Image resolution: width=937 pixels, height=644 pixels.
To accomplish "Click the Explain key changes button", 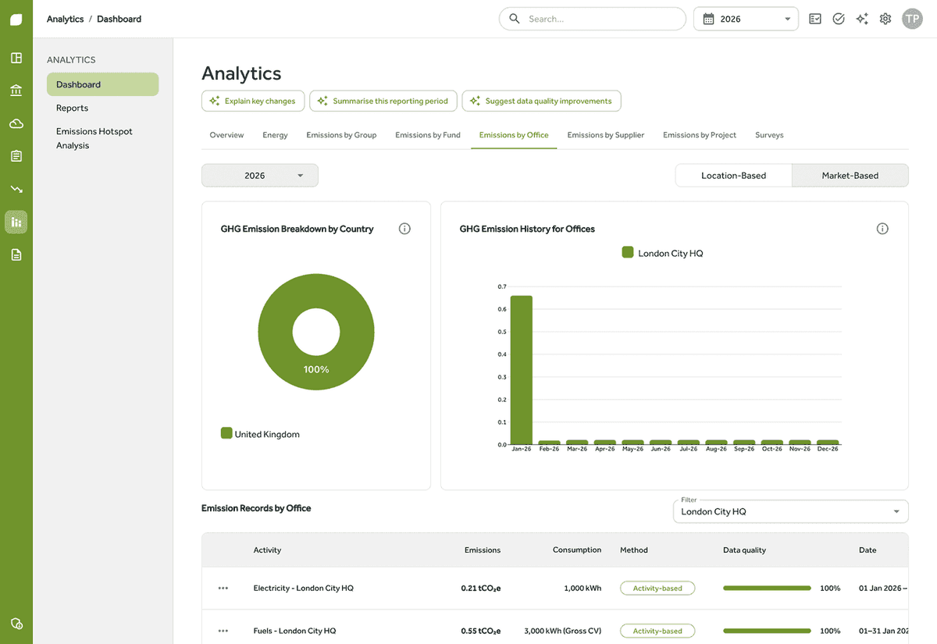I will coord(253,101).
